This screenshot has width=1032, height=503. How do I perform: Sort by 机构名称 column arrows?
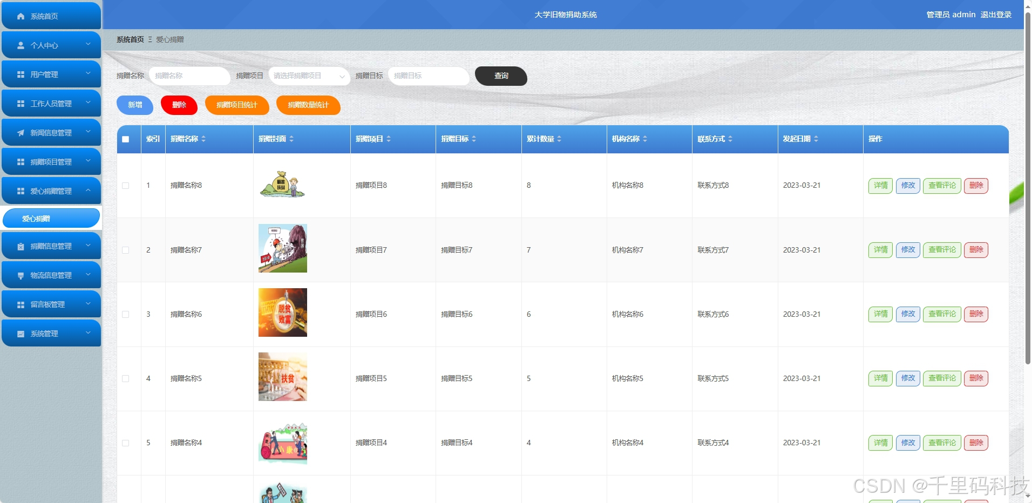pos(645,139)
